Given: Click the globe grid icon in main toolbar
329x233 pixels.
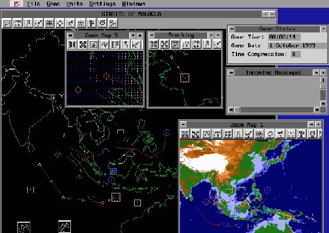Looking at the screenshot, I should pyautogui.click(x=49, y=23).
